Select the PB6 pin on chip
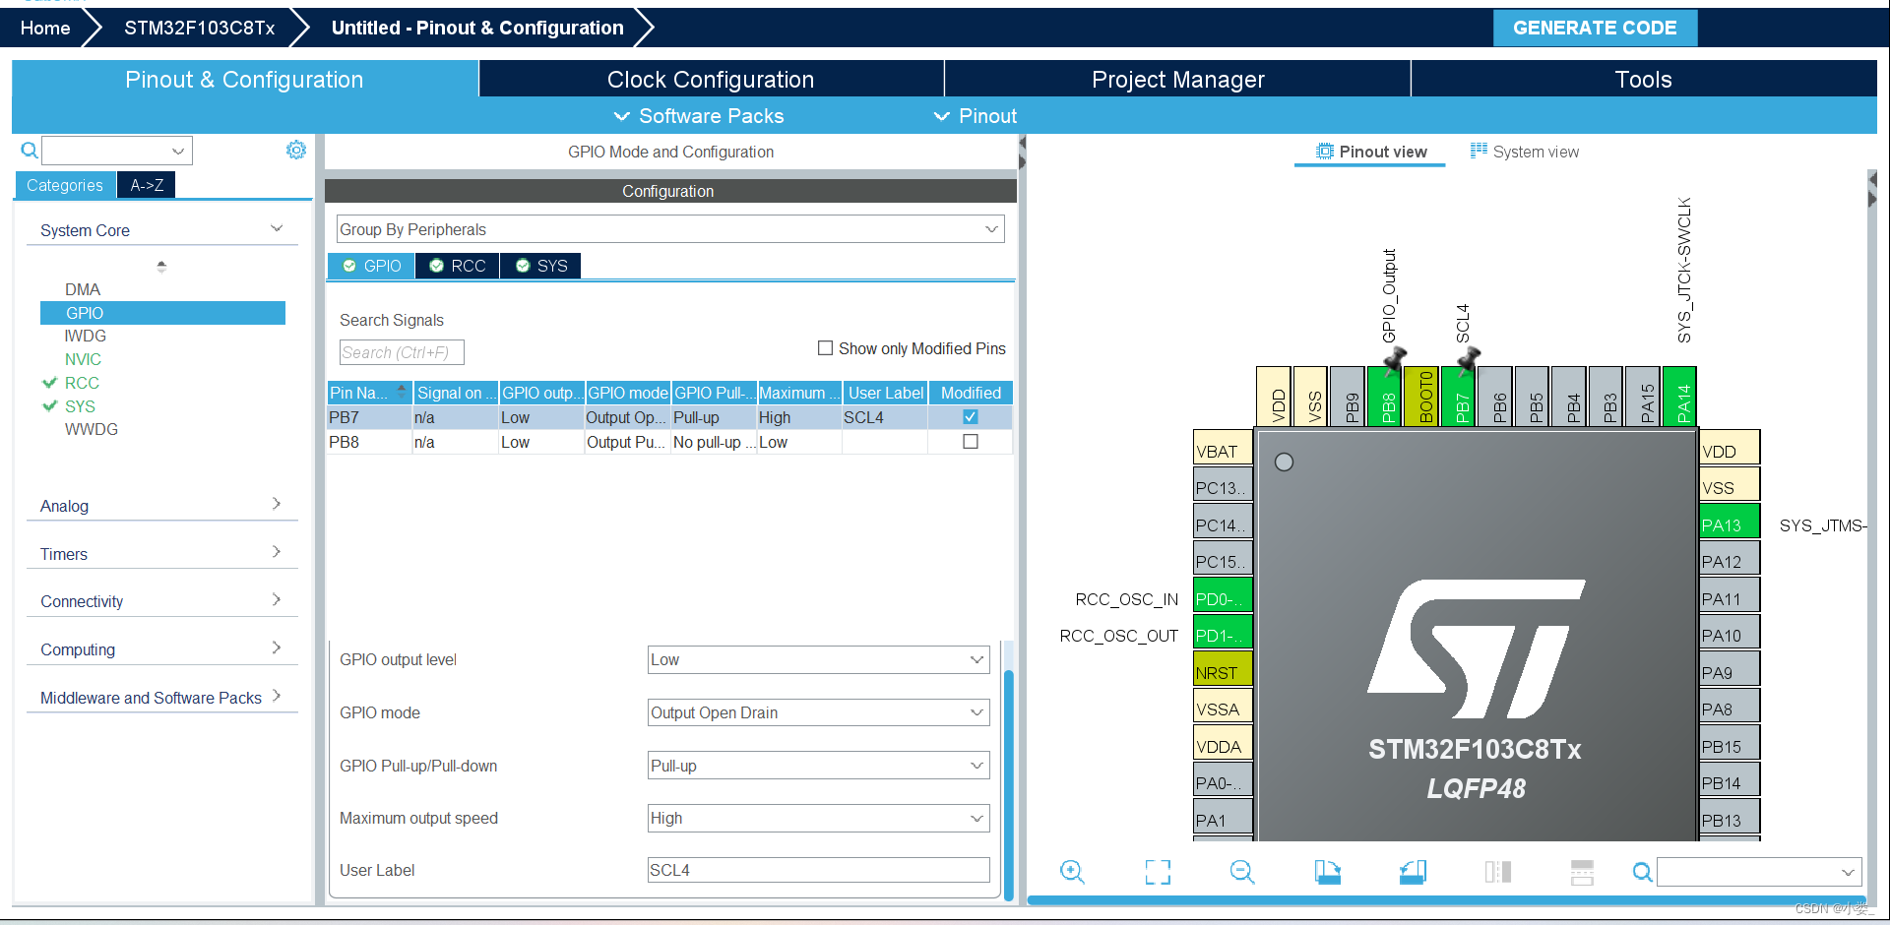 tap(1494, 396)
